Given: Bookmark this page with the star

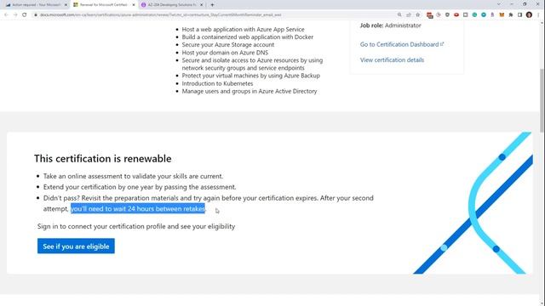Looking at the screenshot, I should (x=418, y=15).
